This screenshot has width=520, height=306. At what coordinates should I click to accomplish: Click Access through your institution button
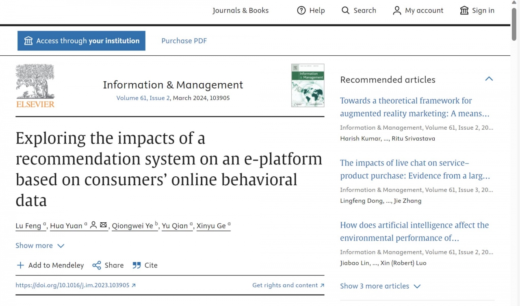point(81,41)
